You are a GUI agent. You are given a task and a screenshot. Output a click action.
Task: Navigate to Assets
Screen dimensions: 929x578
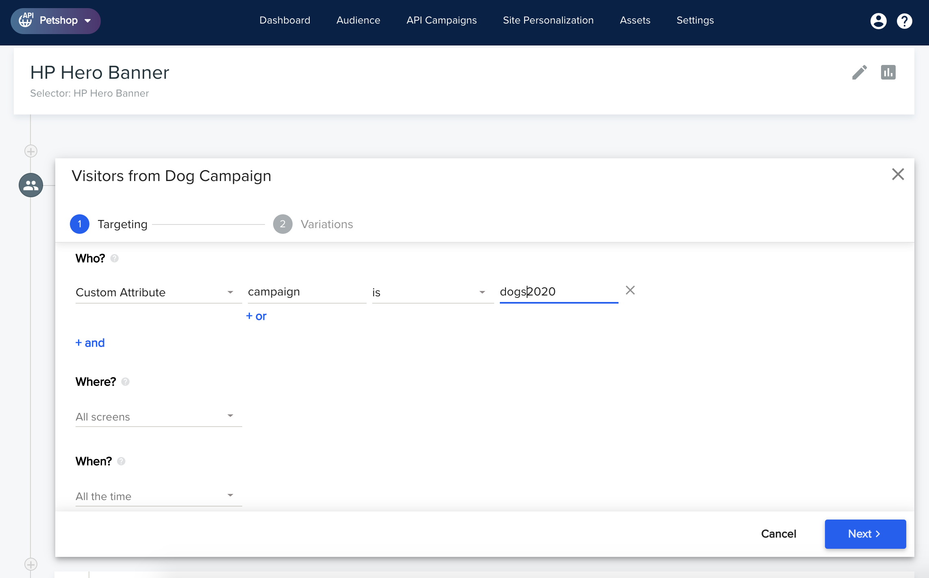point(635,20)
